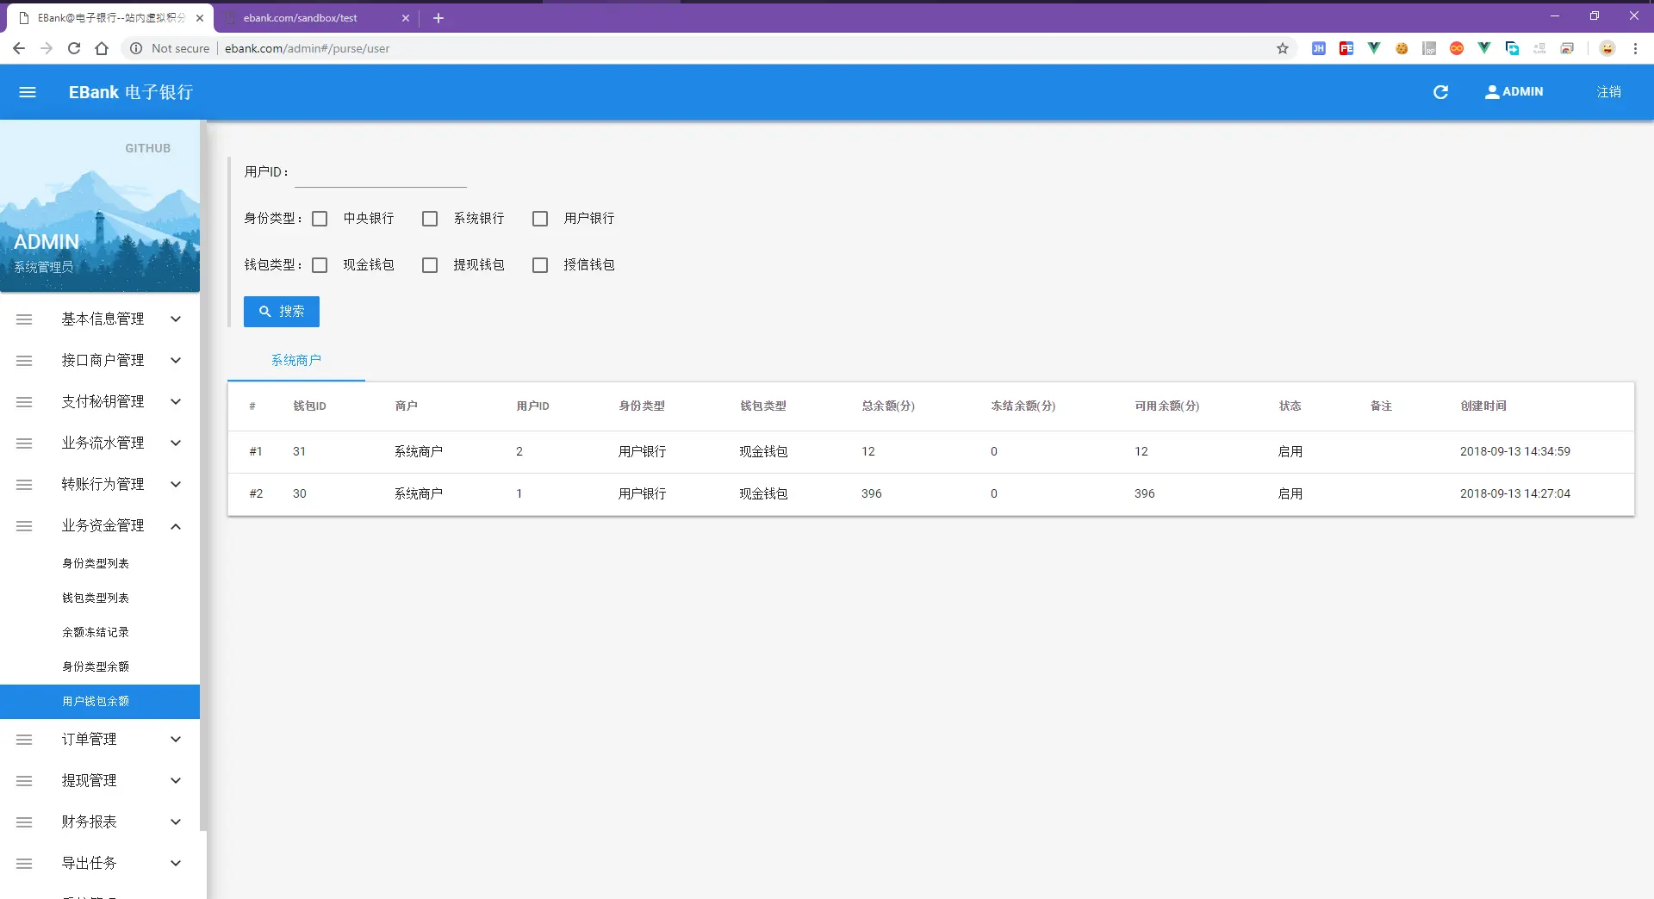Toggle the sidebar with the header hamburger icon
Viewport: 1654px width, 899px height.
28,92
